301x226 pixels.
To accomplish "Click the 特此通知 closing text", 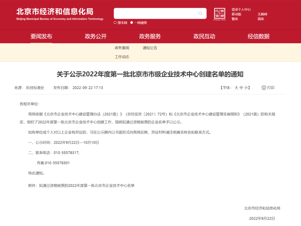I will (x=36, y=173).
